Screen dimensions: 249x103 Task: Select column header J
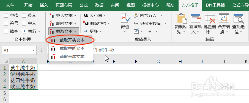coord(224,61)
